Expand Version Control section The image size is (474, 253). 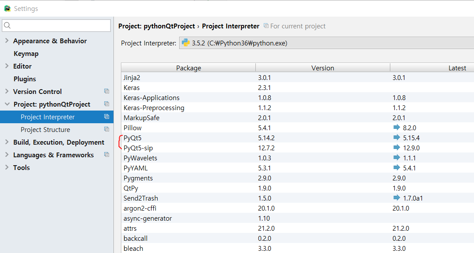7,91
